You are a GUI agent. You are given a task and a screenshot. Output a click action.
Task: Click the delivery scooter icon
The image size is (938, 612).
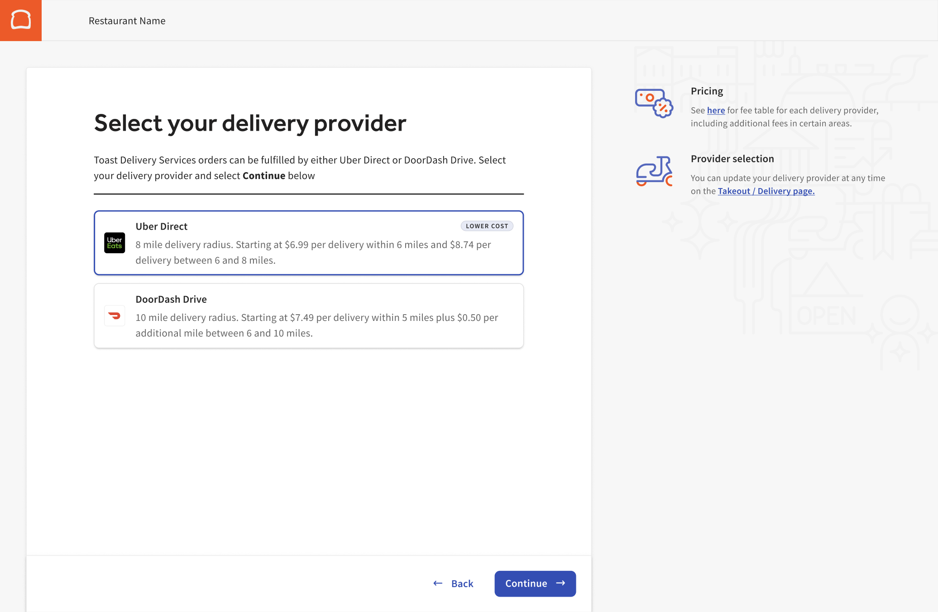(654, 172)
